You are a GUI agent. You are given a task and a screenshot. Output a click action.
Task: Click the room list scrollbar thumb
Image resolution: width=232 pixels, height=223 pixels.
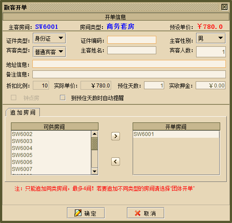[95, 144]
